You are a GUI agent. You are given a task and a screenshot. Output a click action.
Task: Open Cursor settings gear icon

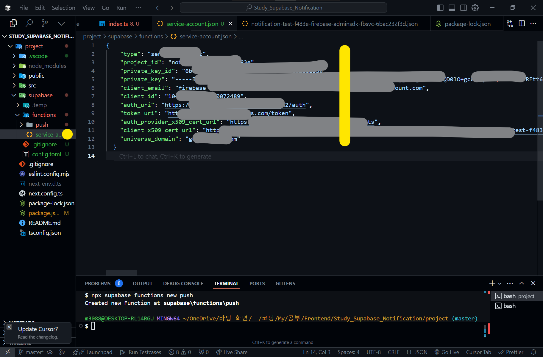(x=475, y=8)
